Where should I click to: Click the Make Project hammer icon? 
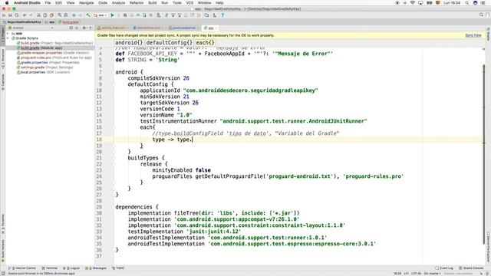88,15
